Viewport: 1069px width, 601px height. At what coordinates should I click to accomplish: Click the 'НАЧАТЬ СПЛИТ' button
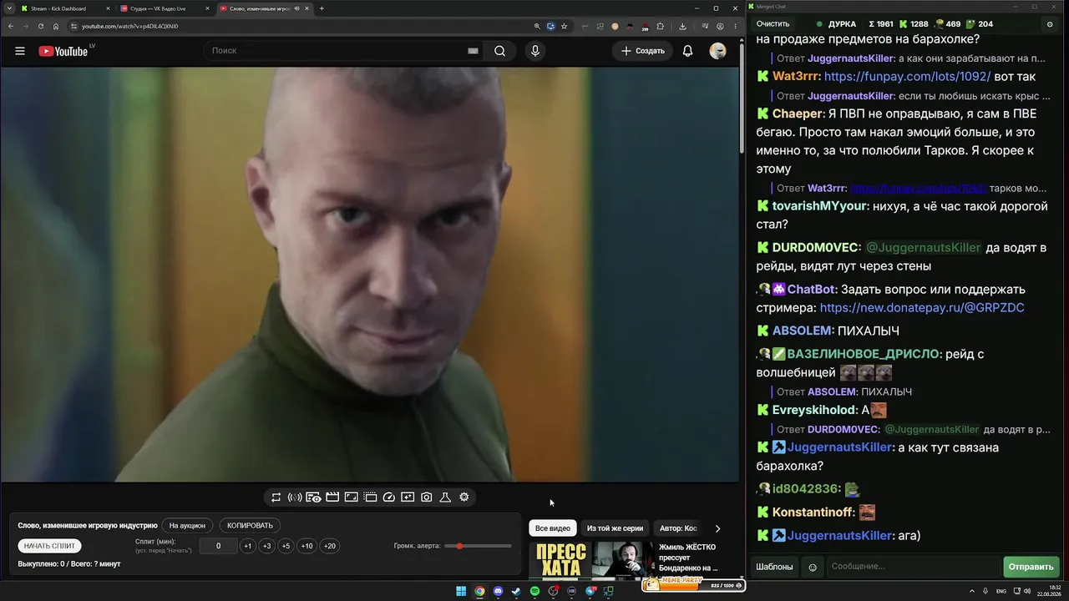pos(49,546)
